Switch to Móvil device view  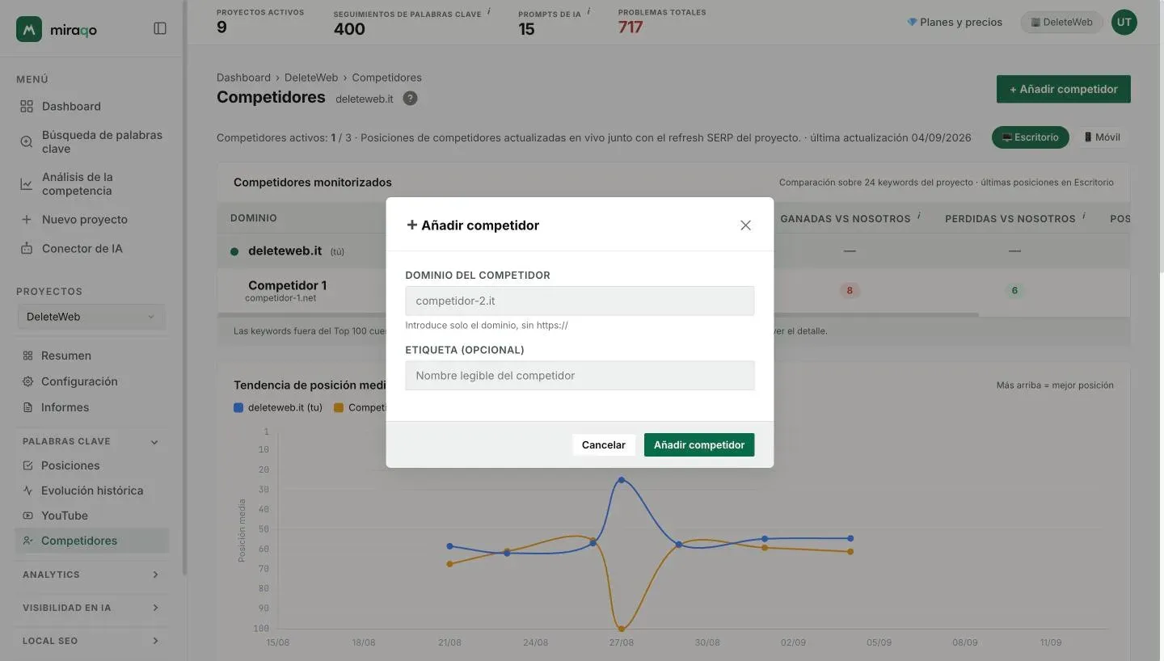[1102, 137]
